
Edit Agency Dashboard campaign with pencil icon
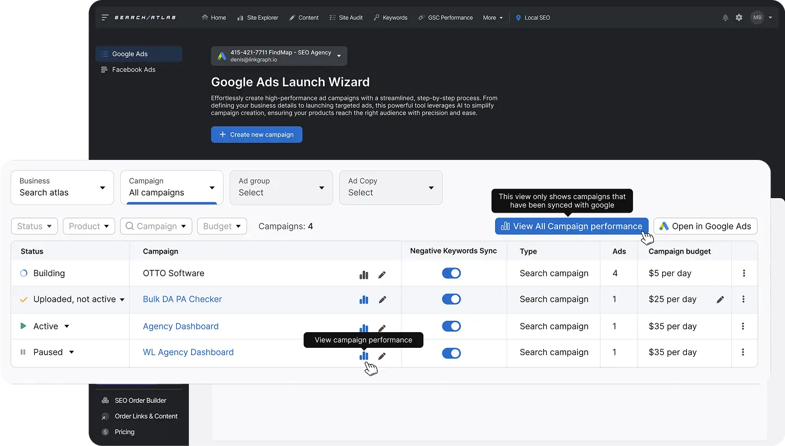click(382, 328)
